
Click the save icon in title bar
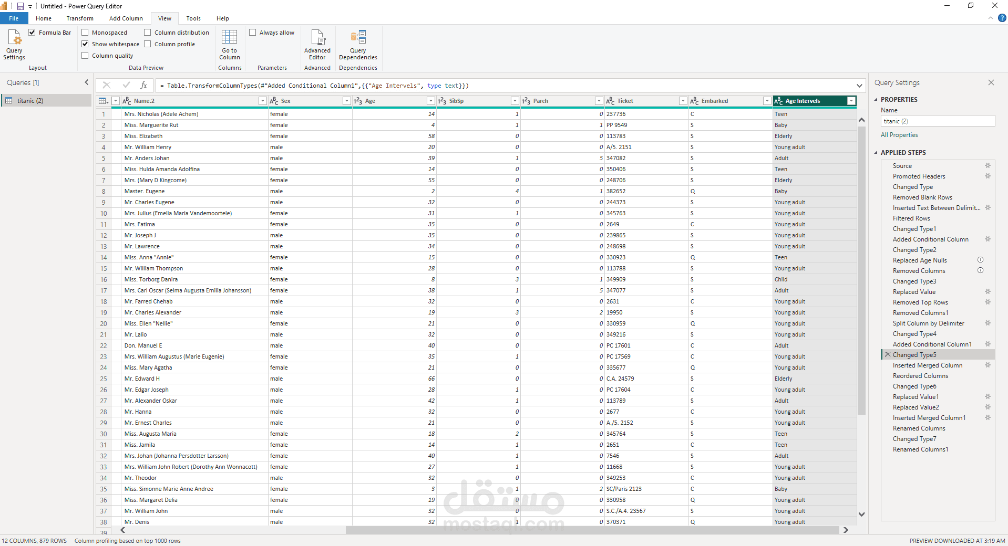[x=20, y=6]
